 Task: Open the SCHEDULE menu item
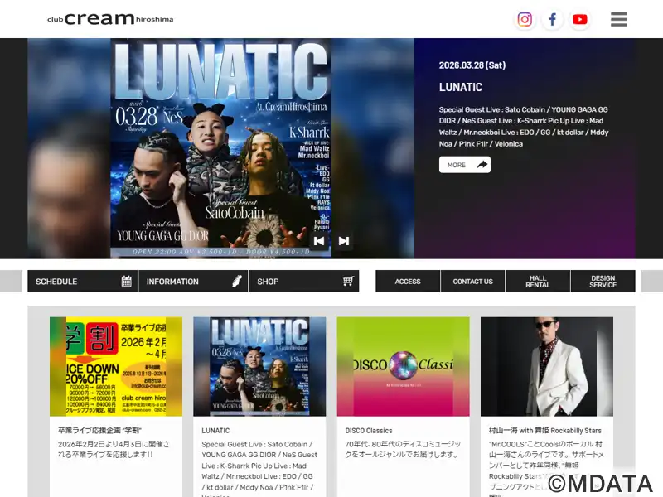pyautogui.click(x=82, y=282)
